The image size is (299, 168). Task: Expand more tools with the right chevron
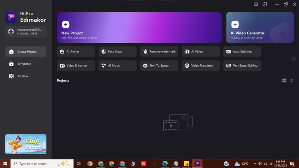294,59
